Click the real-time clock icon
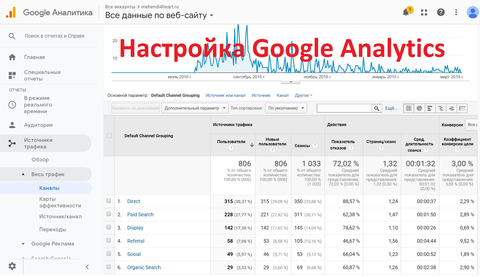480x277 pixels. click(12, 105)
